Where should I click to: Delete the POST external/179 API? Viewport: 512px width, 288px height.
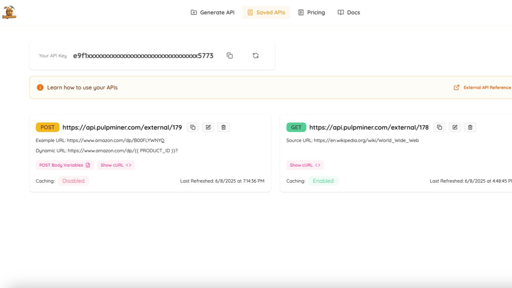pyautogui.click(x=224, y=127)
